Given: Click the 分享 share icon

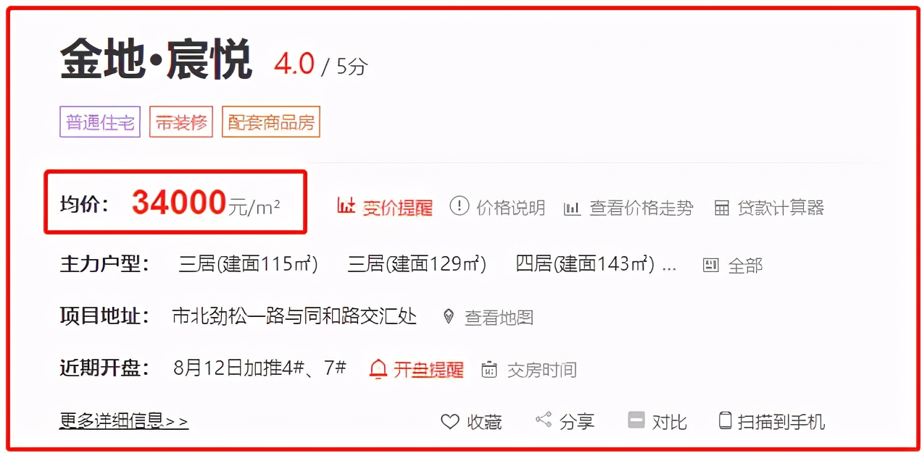Looking at the screenshot, I should 544,420.
